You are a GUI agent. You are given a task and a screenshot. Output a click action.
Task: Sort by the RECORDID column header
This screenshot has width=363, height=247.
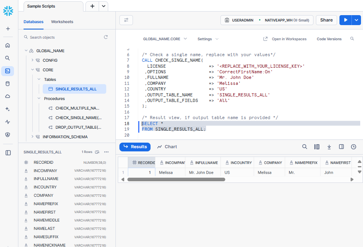click(x=142, y=163)
